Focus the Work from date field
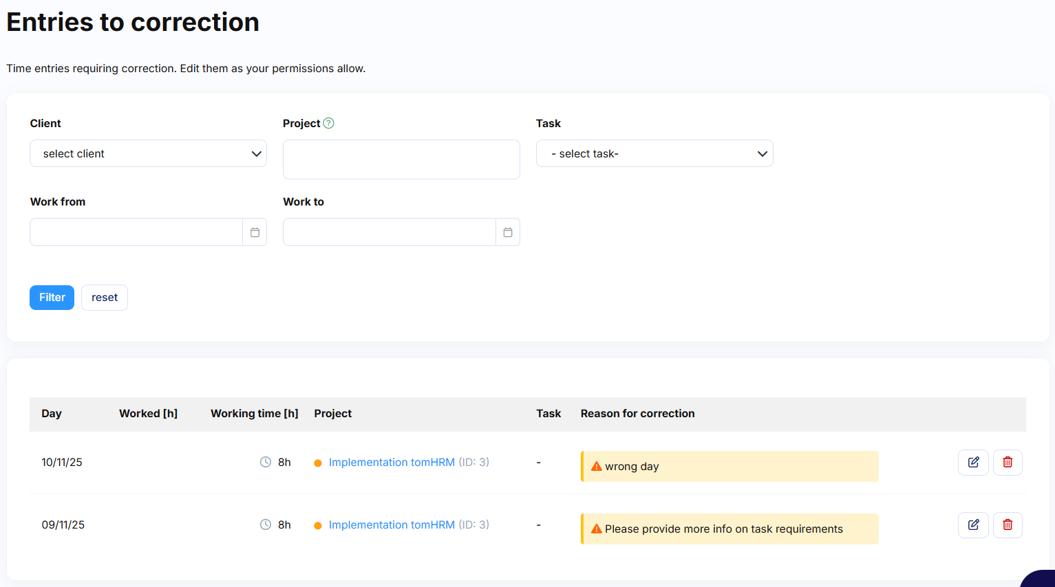Image resolution: width=1055 pixels, height=587 pixels. 136,232
